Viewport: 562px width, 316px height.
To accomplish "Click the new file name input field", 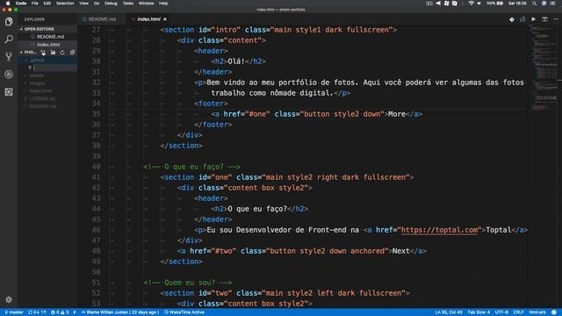I will click(x=54, y=68).
